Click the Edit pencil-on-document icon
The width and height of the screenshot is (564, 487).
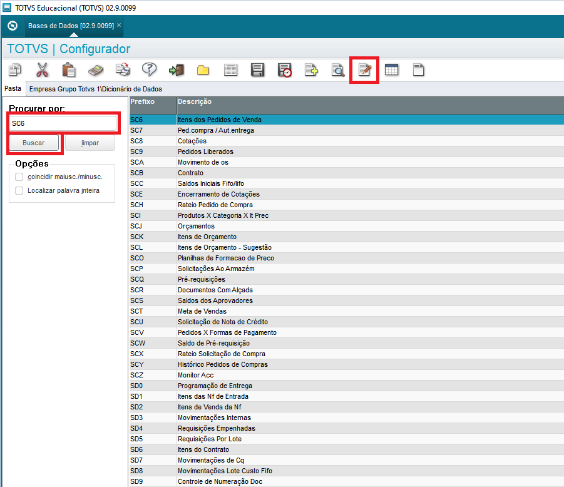pyautogui.click(x=364, y=69)
